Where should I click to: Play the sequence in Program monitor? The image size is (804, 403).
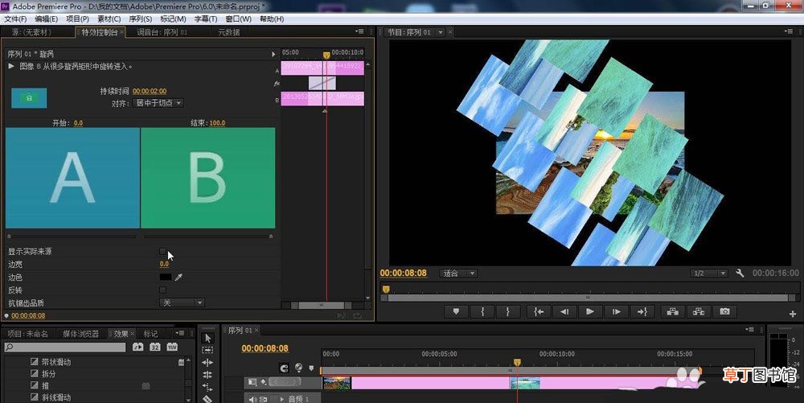click(x=589, y=311)
